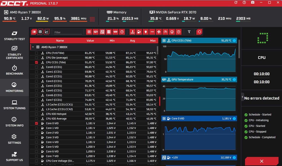The width and height of the screenshot is (282, 166).
Task: Toggle memory module sensors filter icon
Action: (x=115, y=32)
